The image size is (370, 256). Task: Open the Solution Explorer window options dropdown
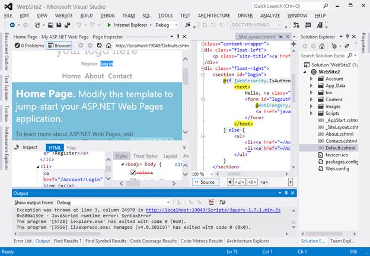(341, 37)
